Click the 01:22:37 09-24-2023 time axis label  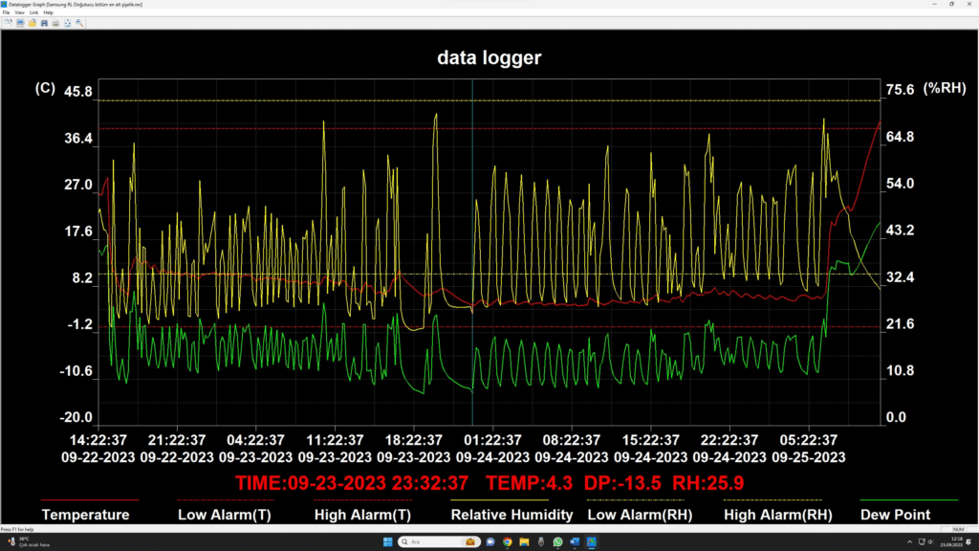492,449
